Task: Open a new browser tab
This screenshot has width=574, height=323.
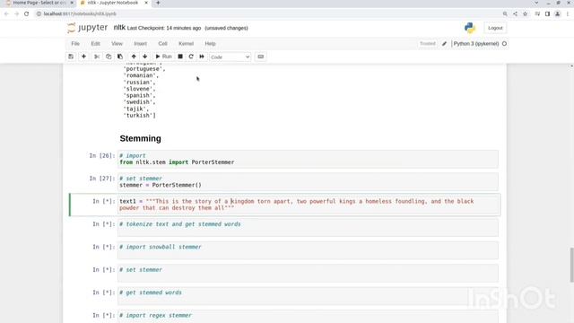Action: (158, 3)
